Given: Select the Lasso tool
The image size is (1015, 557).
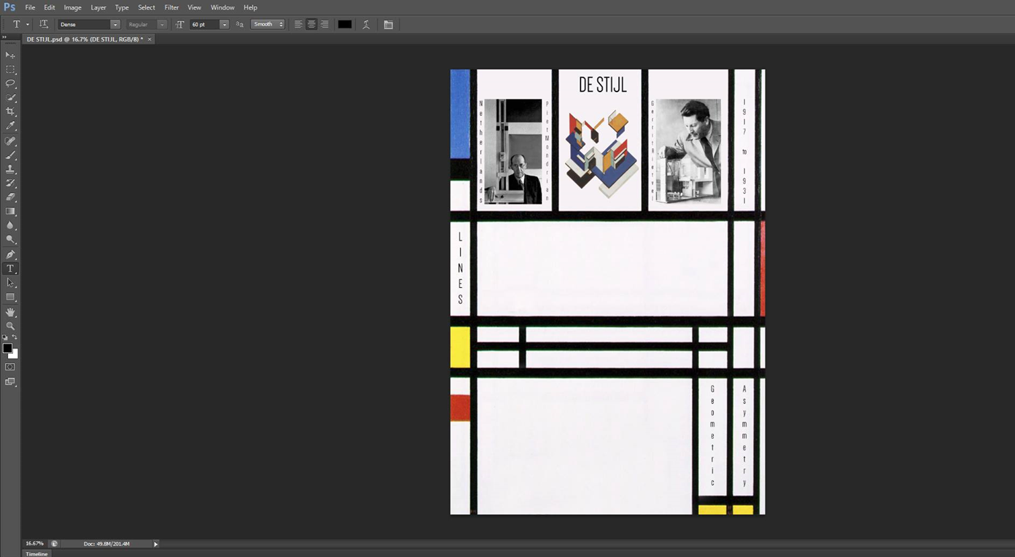Looking at the screenshot, I should click(10, 83).
